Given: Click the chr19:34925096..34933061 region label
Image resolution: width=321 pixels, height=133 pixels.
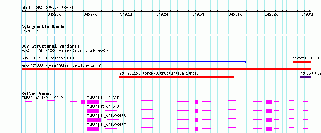Looking at the screenshot, I should click(x=48, y=8).
